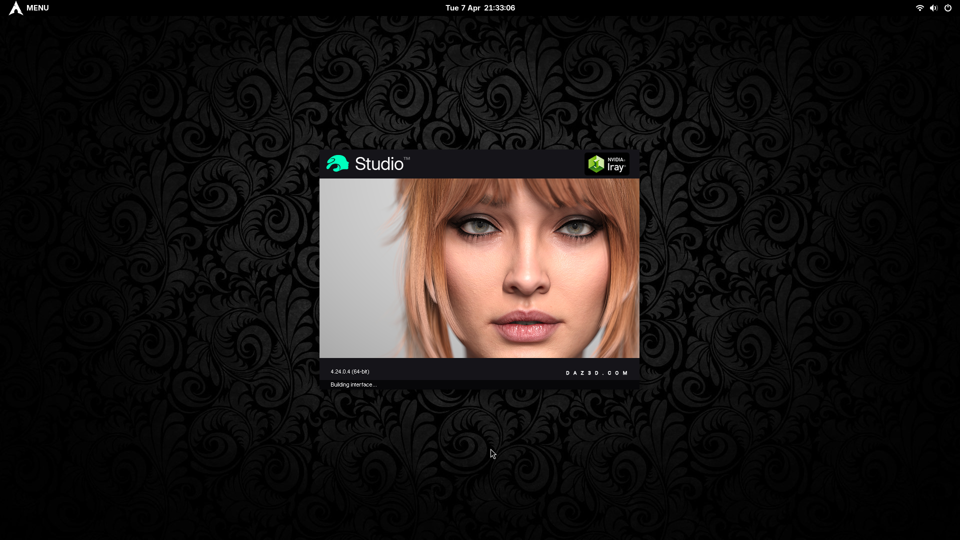Click the power button icon
Viewport: 960px width, 540px height.
tap(948, 8)
